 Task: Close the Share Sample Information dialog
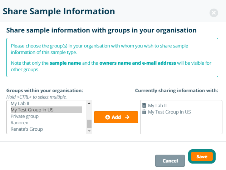(213, 13)
